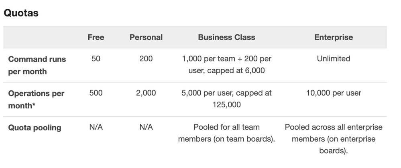Select the Free column header
The height and width of the screenshot is (168, 401).
click(96, 37)
